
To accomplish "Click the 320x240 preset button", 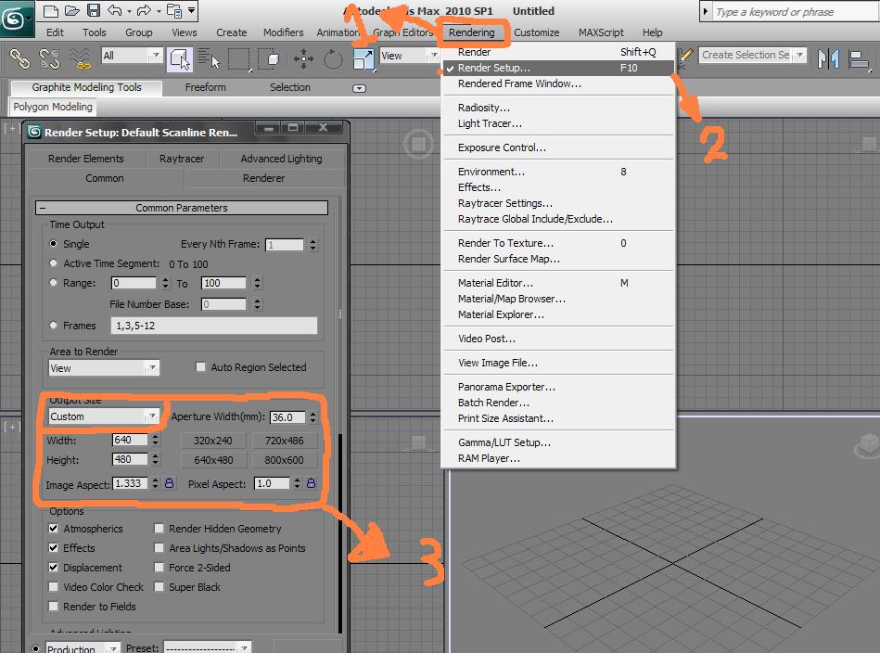I will click(213, 441).
